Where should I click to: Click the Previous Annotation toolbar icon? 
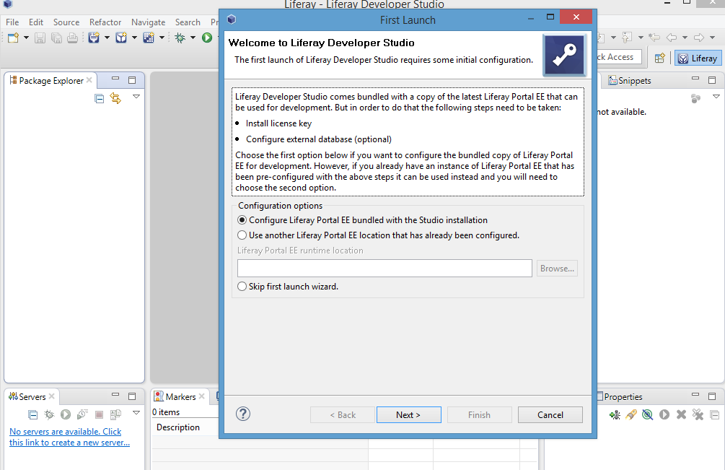(x=626, y=38)
